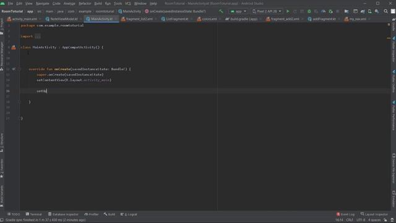Open the Flutter Inspector side panel
The image size is (396, 223).
pos(394,50)
